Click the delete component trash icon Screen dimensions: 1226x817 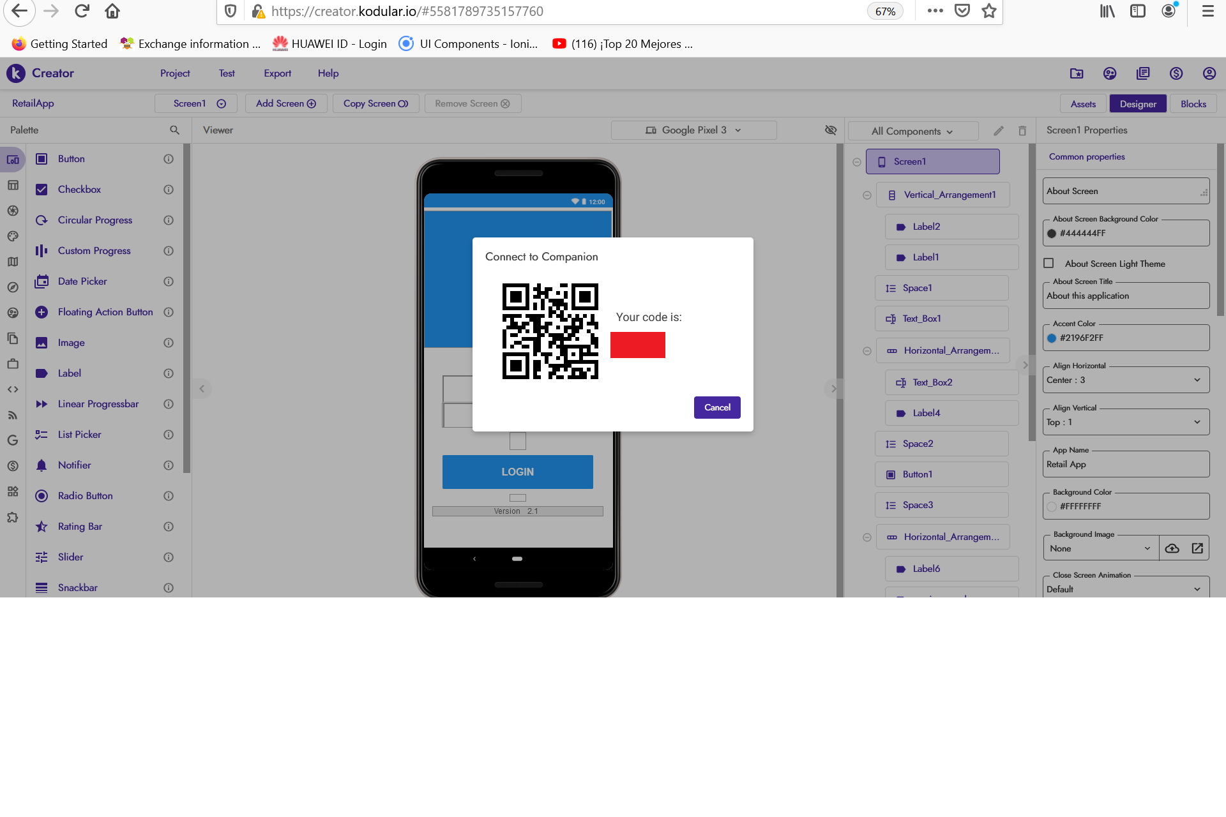pos(1022,131)
